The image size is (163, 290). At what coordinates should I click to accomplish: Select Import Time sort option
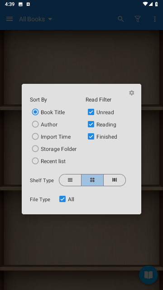(x=51, y=136)
